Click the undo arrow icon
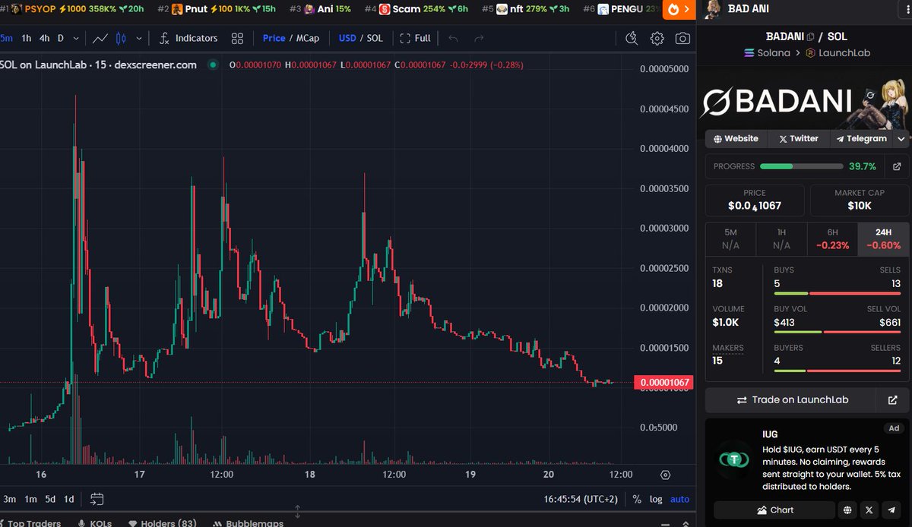 (453, 38)
